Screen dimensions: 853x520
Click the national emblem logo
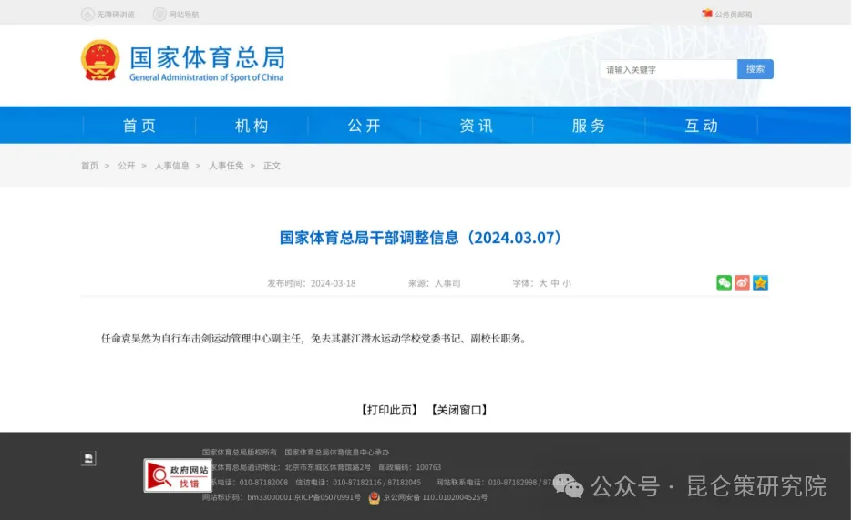tap(100, 60)
